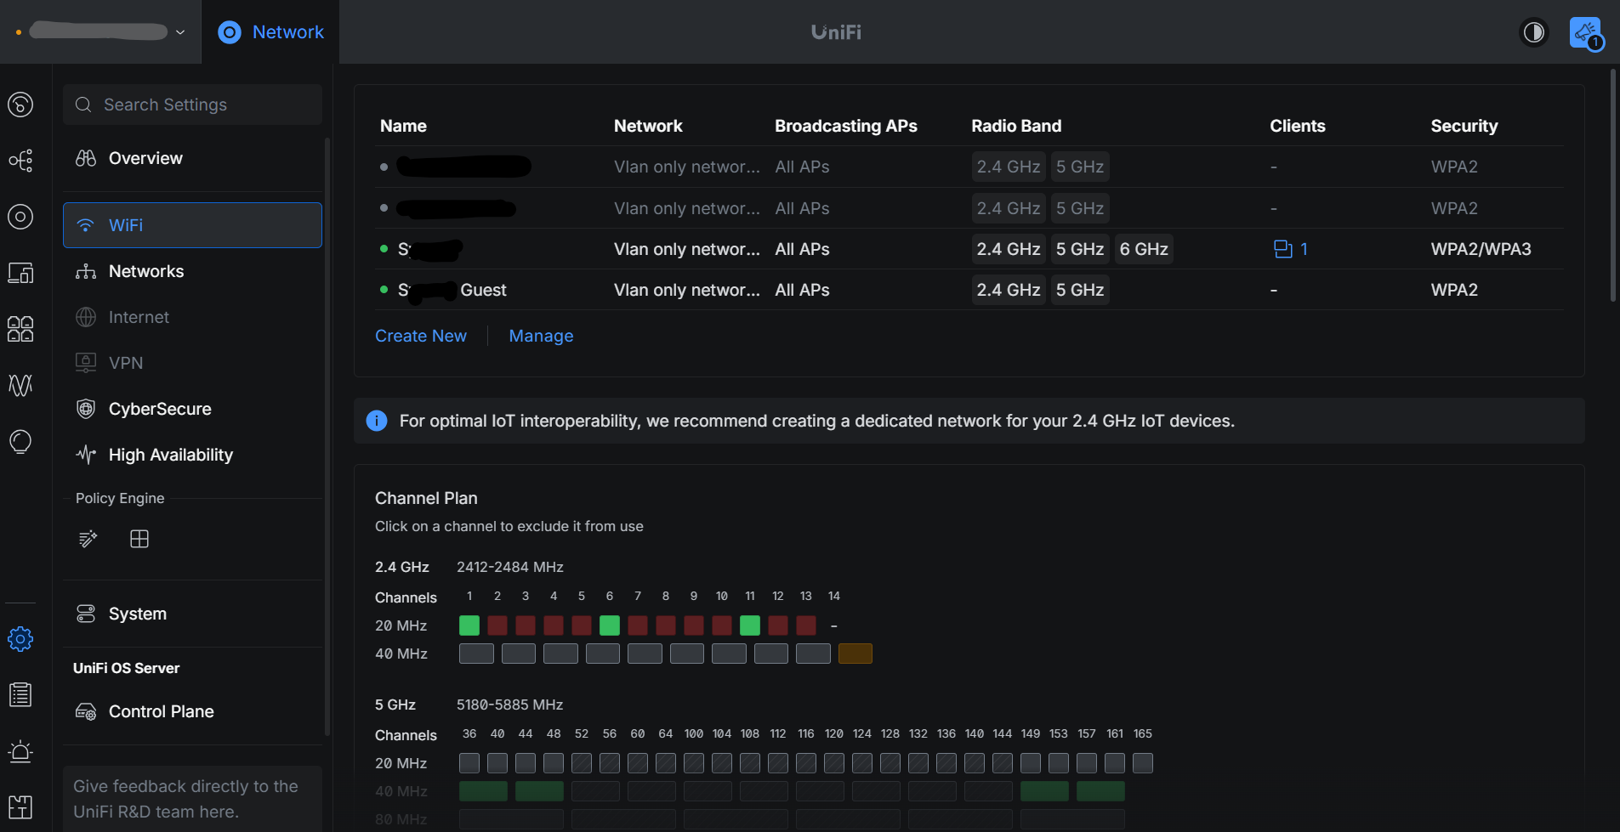Image resolution: width=1620 pixels, height=832 pixels.
Task: Open the System Log list icon
Action: [20, 695]
